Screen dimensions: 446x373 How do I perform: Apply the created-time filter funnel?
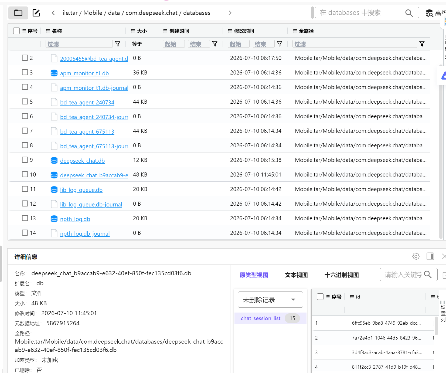(215, 44)
